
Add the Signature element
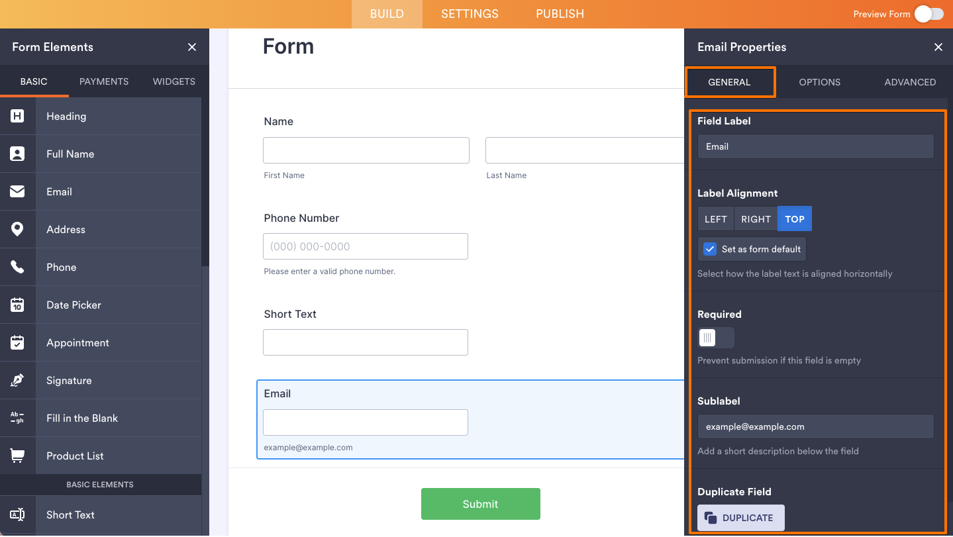(101, 380)
